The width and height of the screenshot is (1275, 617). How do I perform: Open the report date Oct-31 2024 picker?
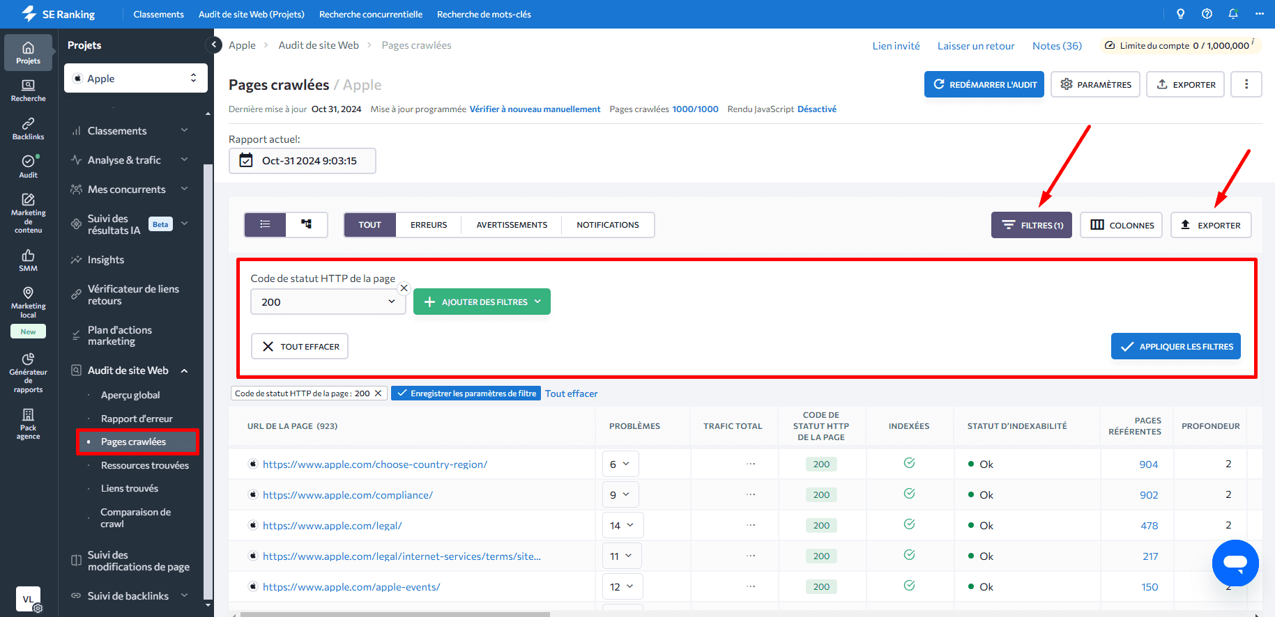[303, 160]
